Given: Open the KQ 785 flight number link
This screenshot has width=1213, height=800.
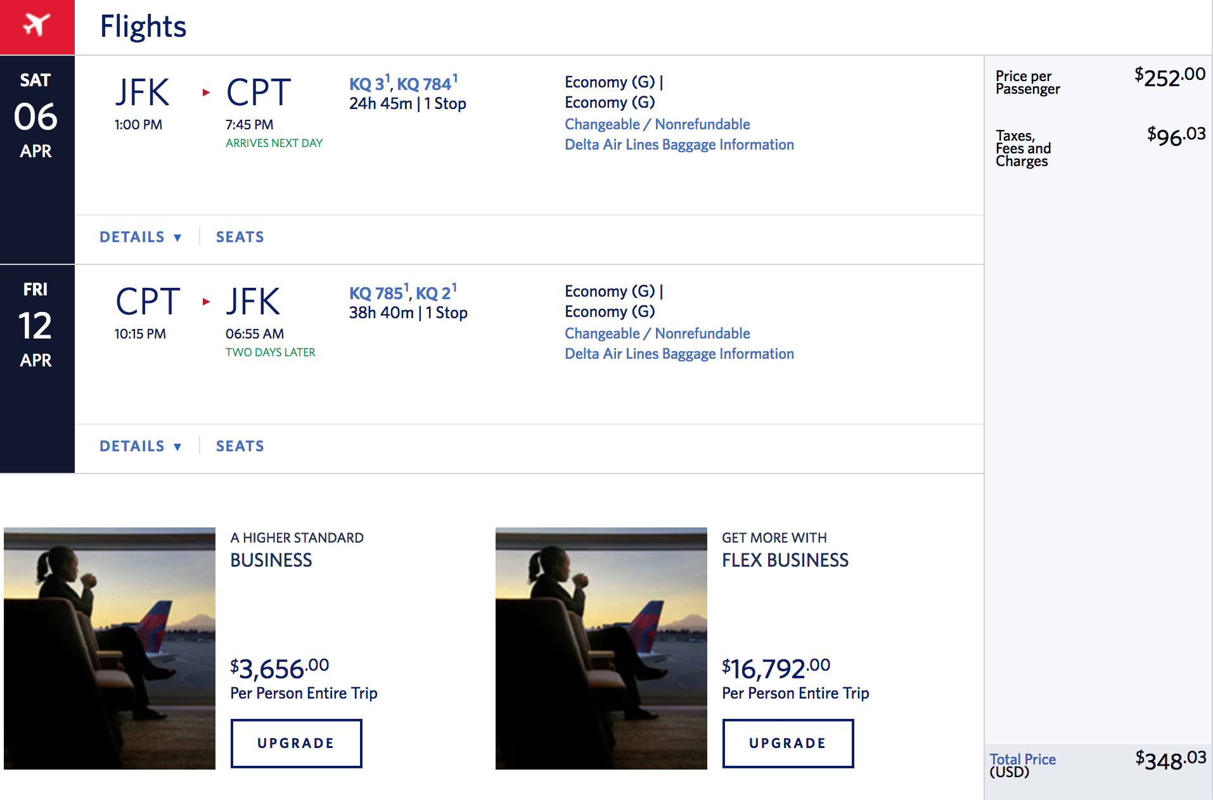Looking at the screenshot, I should (x=376, y=294).
